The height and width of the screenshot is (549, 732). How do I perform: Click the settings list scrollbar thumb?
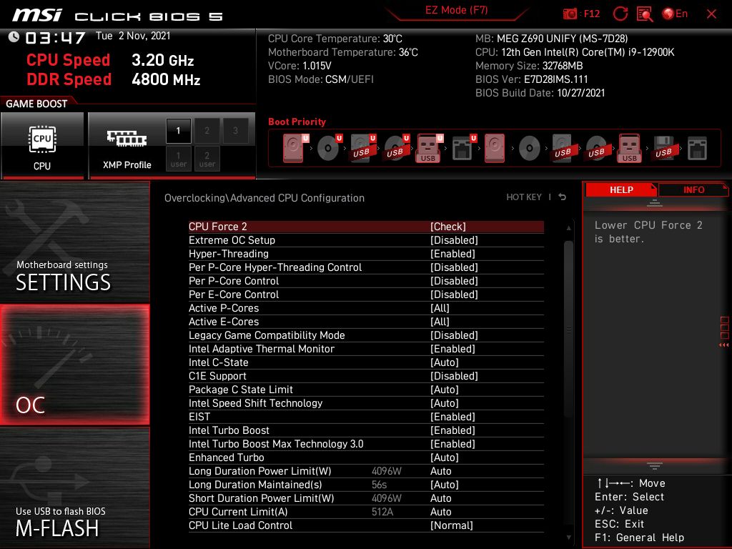[568, 329]
